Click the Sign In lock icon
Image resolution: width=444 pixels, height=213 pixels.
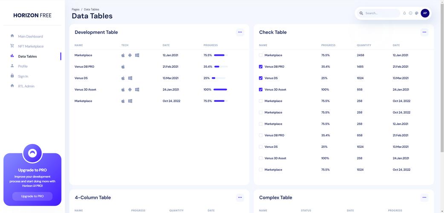coord(12,76)
